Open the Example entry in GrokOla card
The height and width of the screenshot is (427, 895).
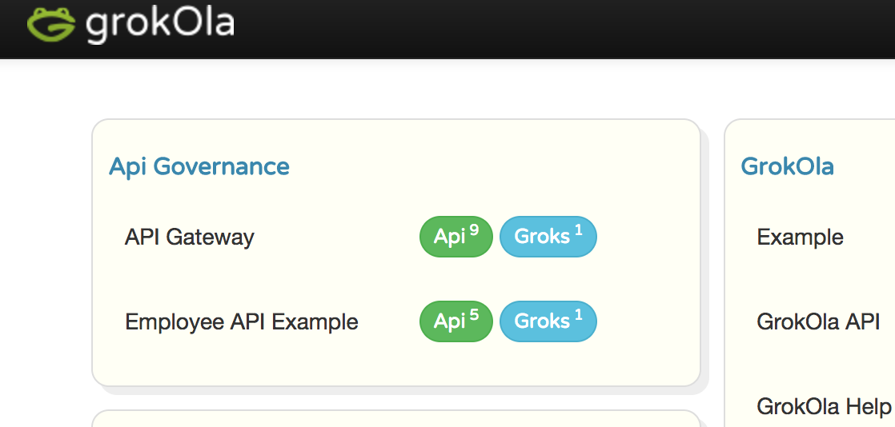pos(801,237)
